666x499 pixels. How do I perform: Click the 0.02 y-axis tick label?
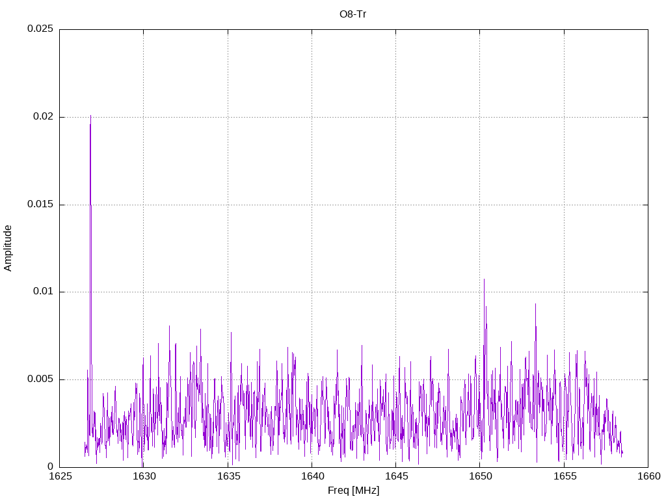[x=42, y=117]
